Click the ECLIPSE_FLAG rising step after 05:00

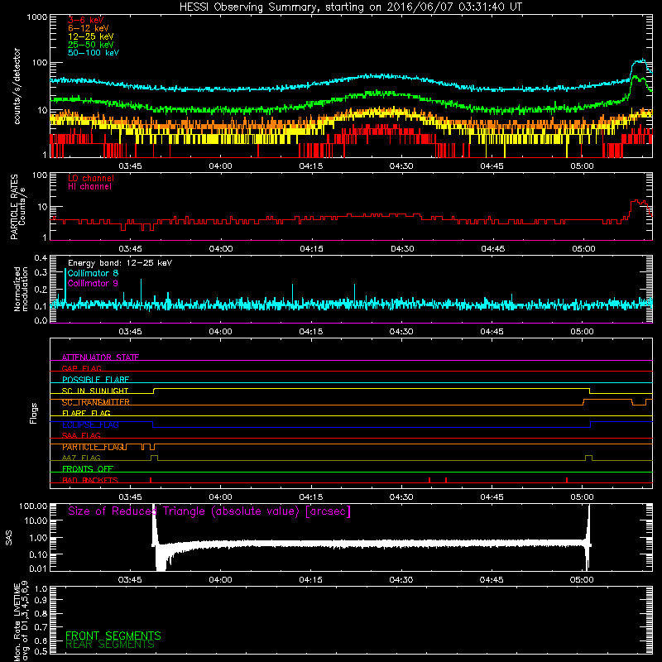point(590,425)
